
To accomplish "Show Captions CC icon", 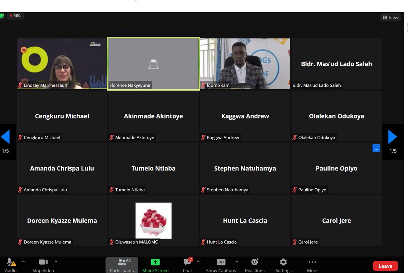I will (221, 262).
